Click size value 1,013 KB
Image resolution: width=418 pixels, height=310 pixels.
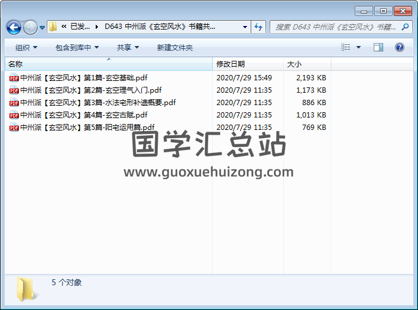coord(311,115)
